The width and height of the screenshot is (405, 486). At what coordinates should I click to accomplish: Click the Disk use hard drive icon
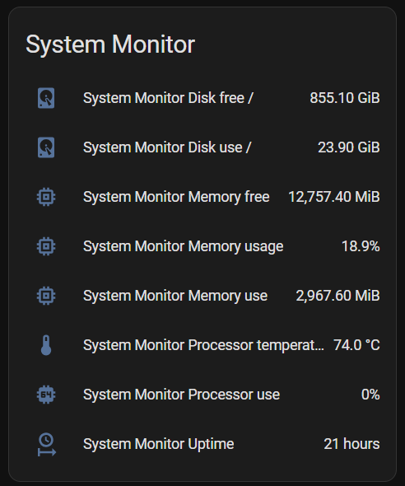click(46, 147)
